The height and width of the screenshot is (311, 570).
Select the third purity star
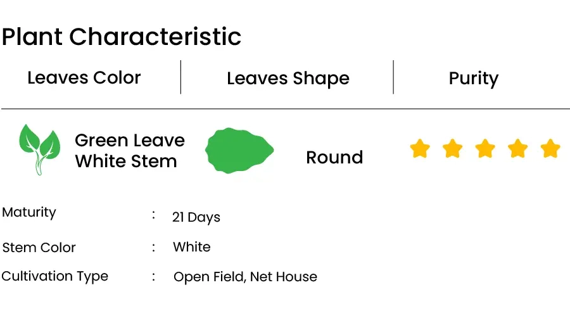click(x=485, y=148)
